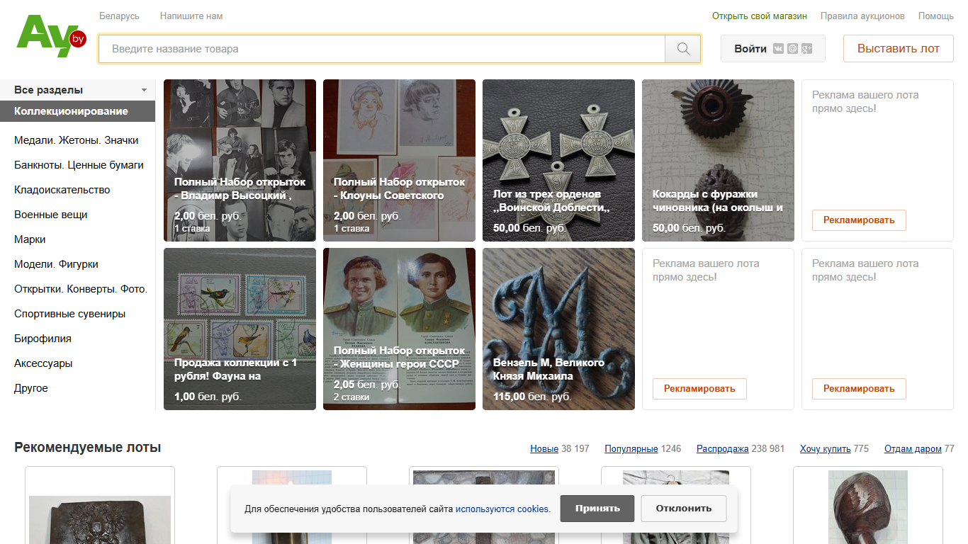Open Женщины герои СССР postcards lot
This screenshot has height=544, width=968.
399,329
